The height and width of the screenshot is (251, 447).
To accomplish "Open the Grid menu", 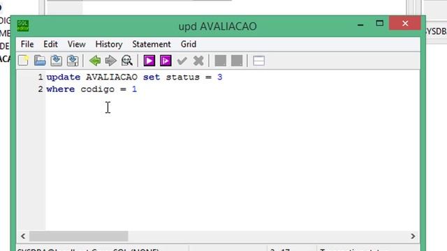I will tap(189, 45).
